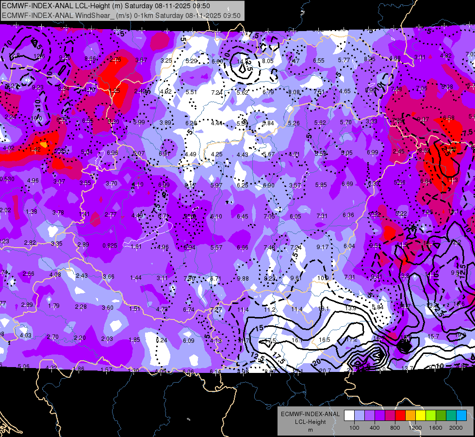475x437 pixels.
Task: Click the grid value 9.20
Action: point(65,58)
